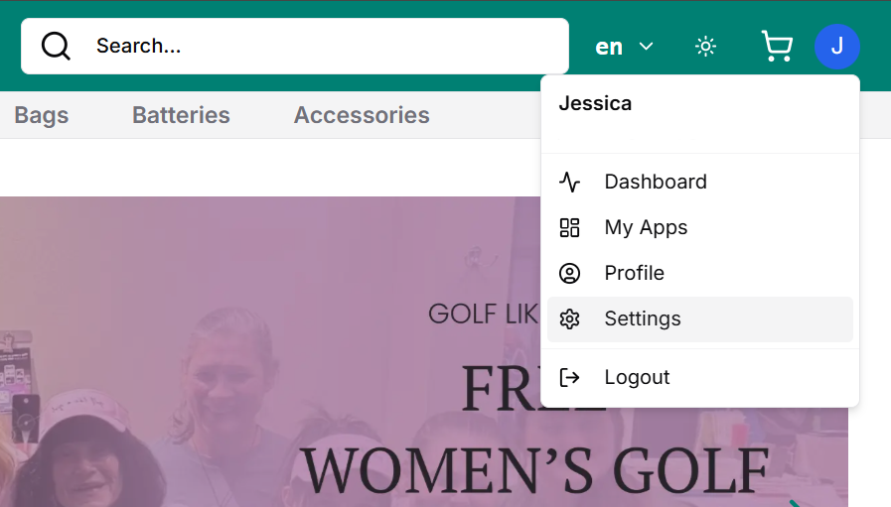This screenshot has height=507, width=891.
Task: Click the pulse icon beside Dashboard
Action: tap(569, 182)
